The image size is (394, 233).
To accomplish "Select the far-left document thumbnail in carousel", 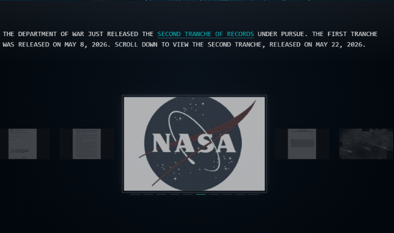I will [x=22, y=144].
